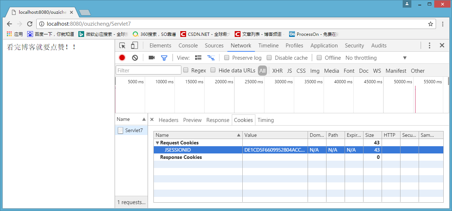Go back to previous page
Viewport: 452px width, 211px height.
9,24
